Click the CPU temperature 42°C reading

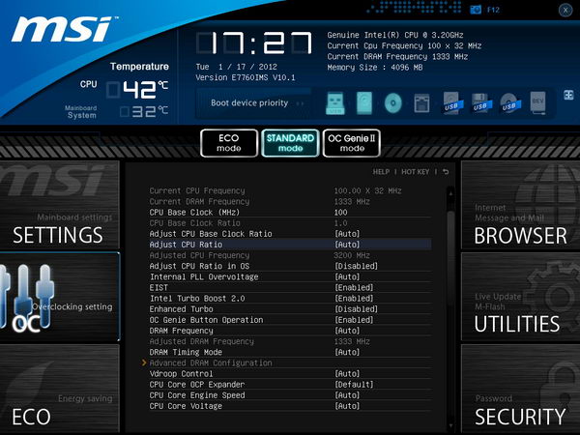click(137, 89)
